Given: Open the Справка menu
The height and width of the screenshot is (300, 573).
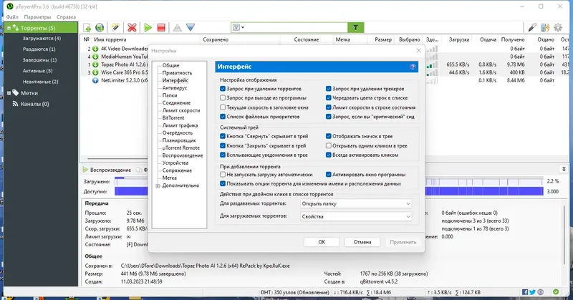Looking at the screenshot, I should point(66,16).
